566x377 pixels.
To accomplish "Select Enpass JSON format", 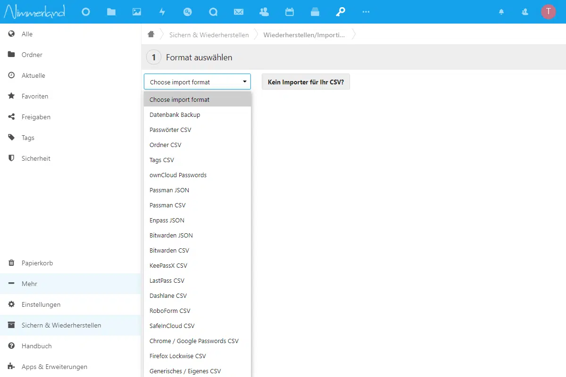I will coord(197,220).
